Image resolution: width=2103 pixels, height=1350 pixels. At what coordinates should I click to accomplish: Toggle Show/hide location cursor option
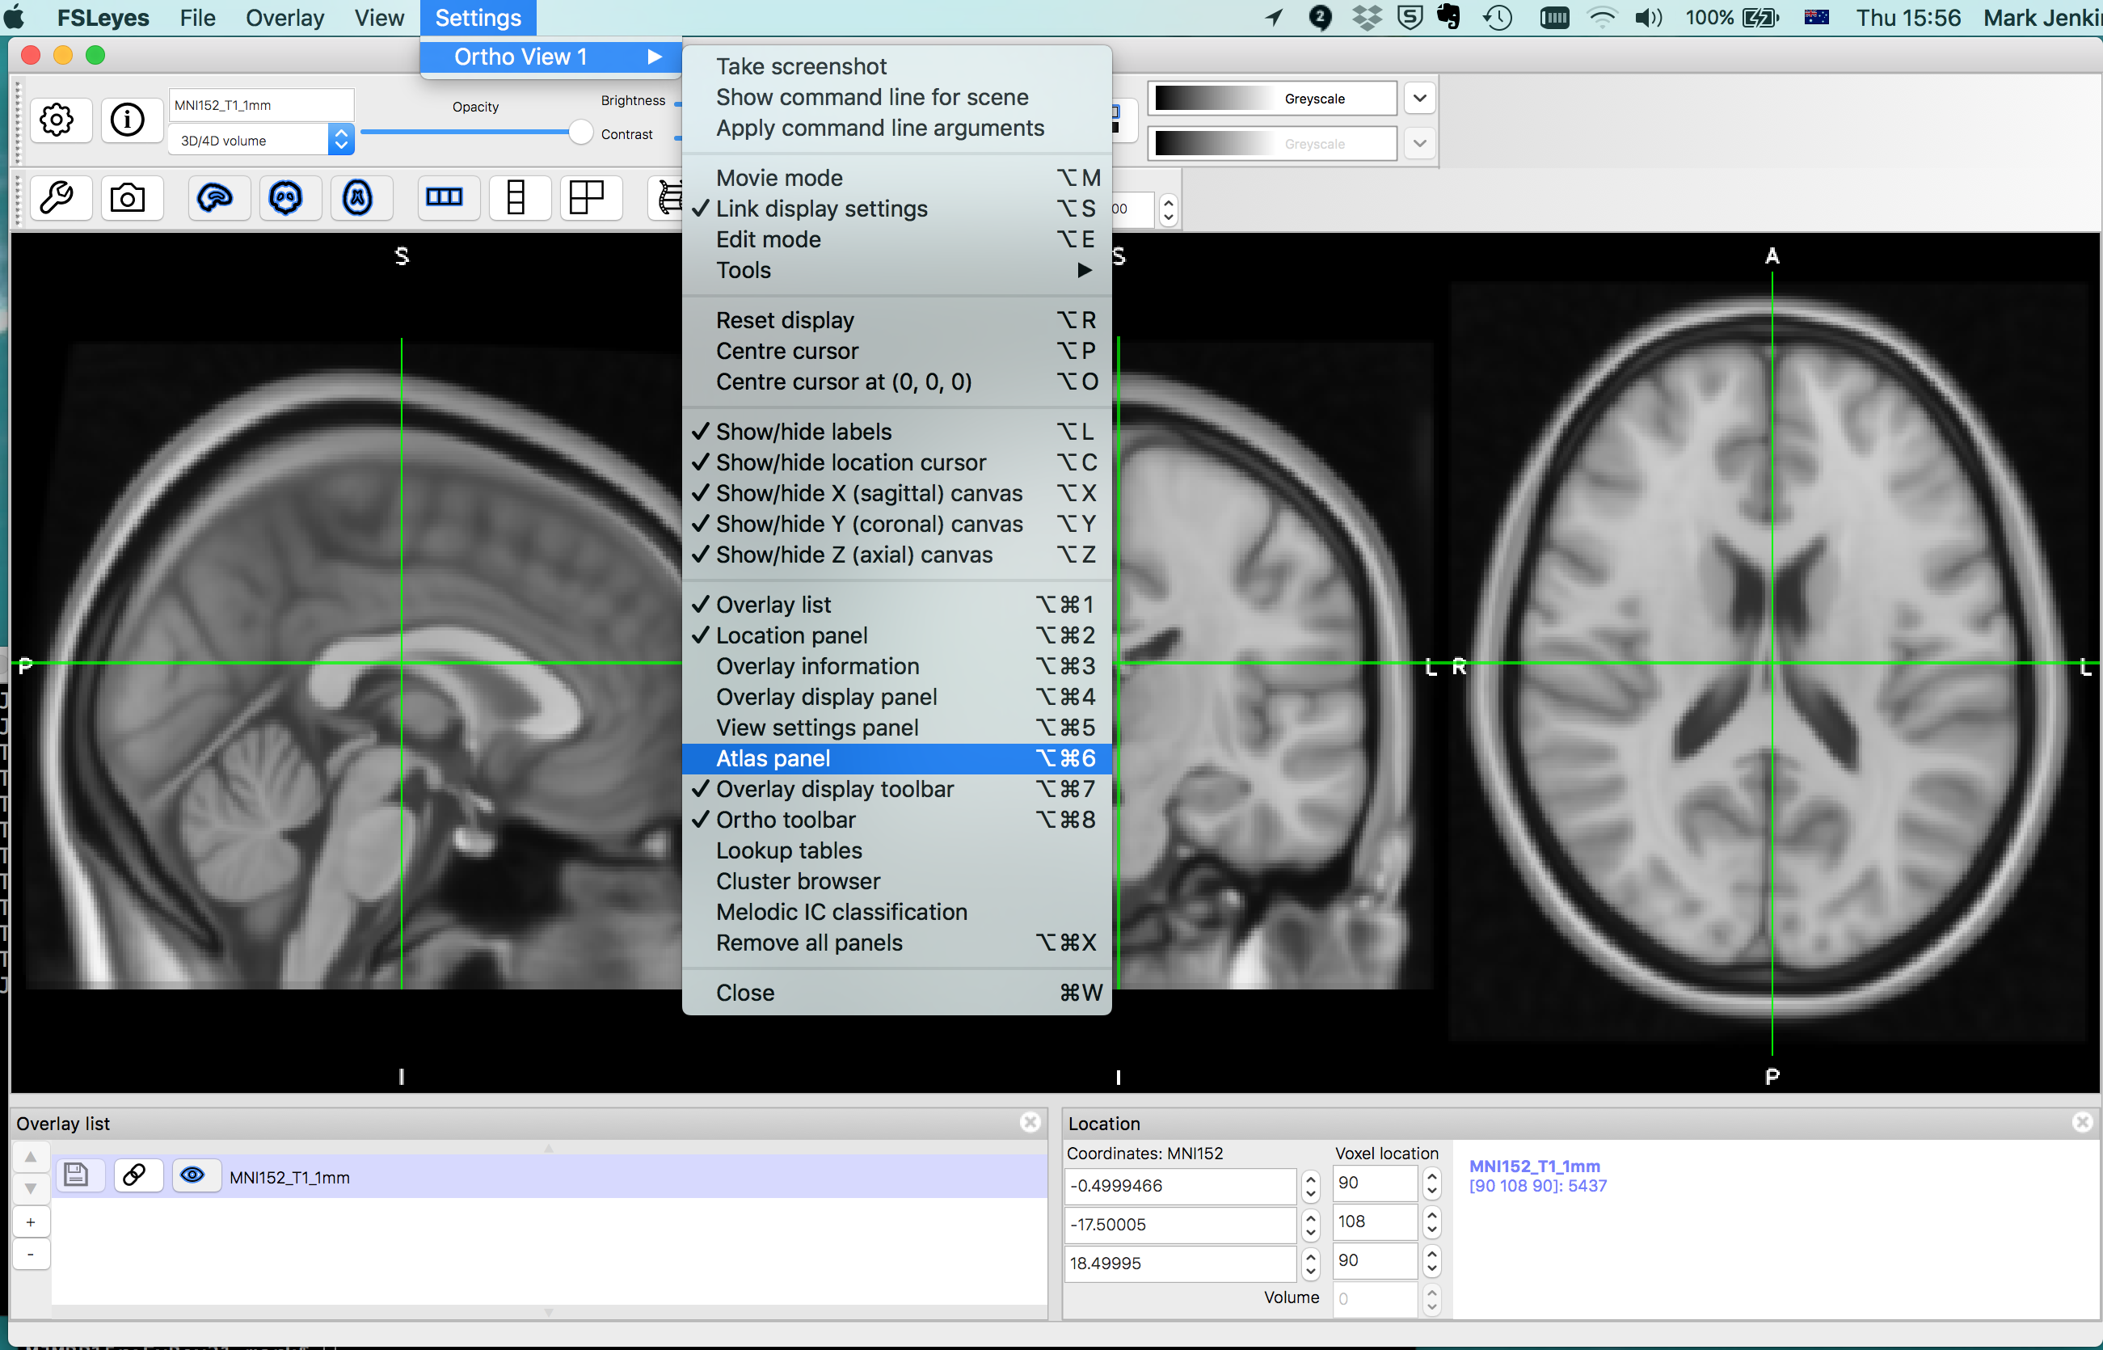point(896,462)
